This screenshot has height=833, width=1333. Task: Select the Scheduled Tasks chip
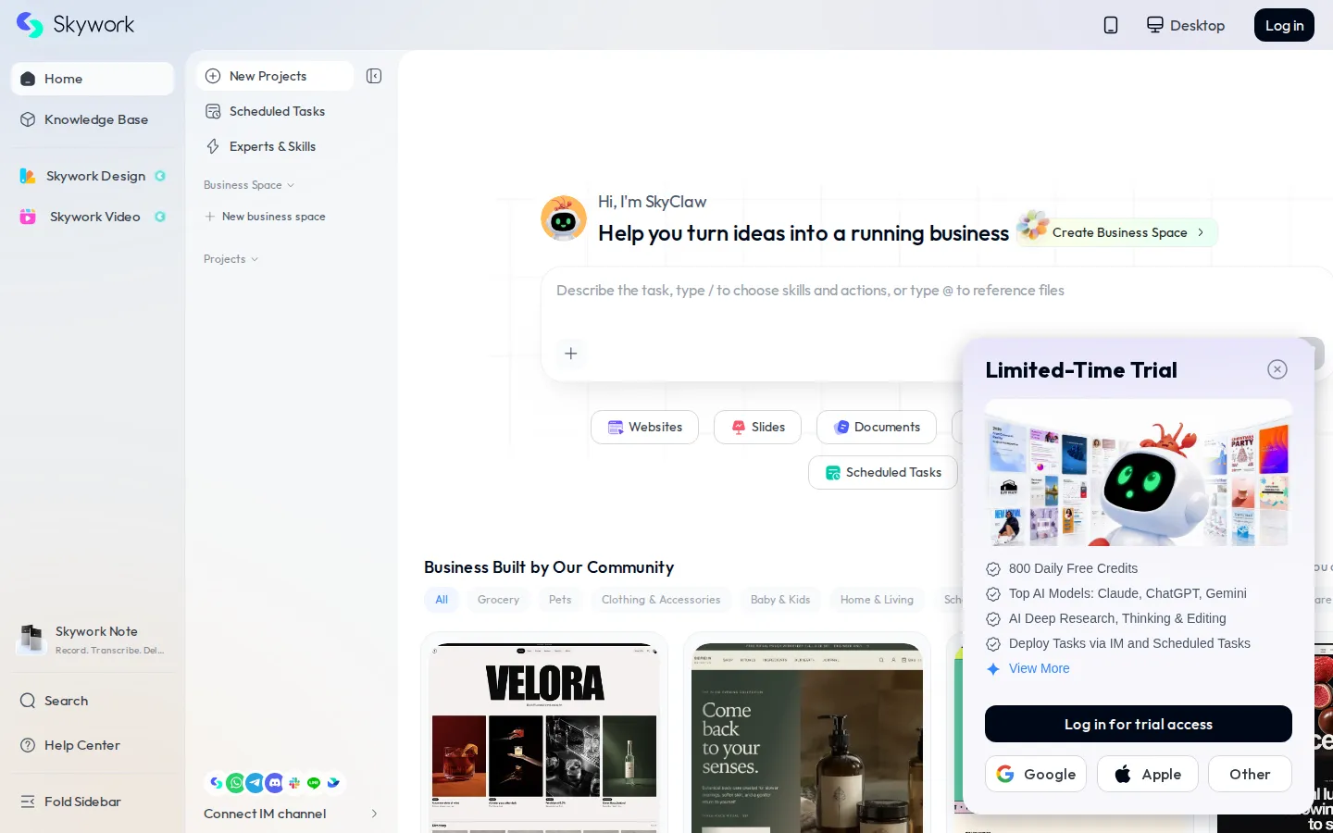(x=883, y=472)
